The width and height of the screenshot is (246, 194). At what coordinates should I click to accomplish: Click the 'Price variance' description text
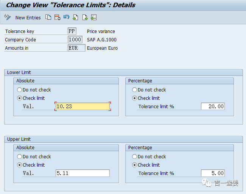(x=101, y=31)
